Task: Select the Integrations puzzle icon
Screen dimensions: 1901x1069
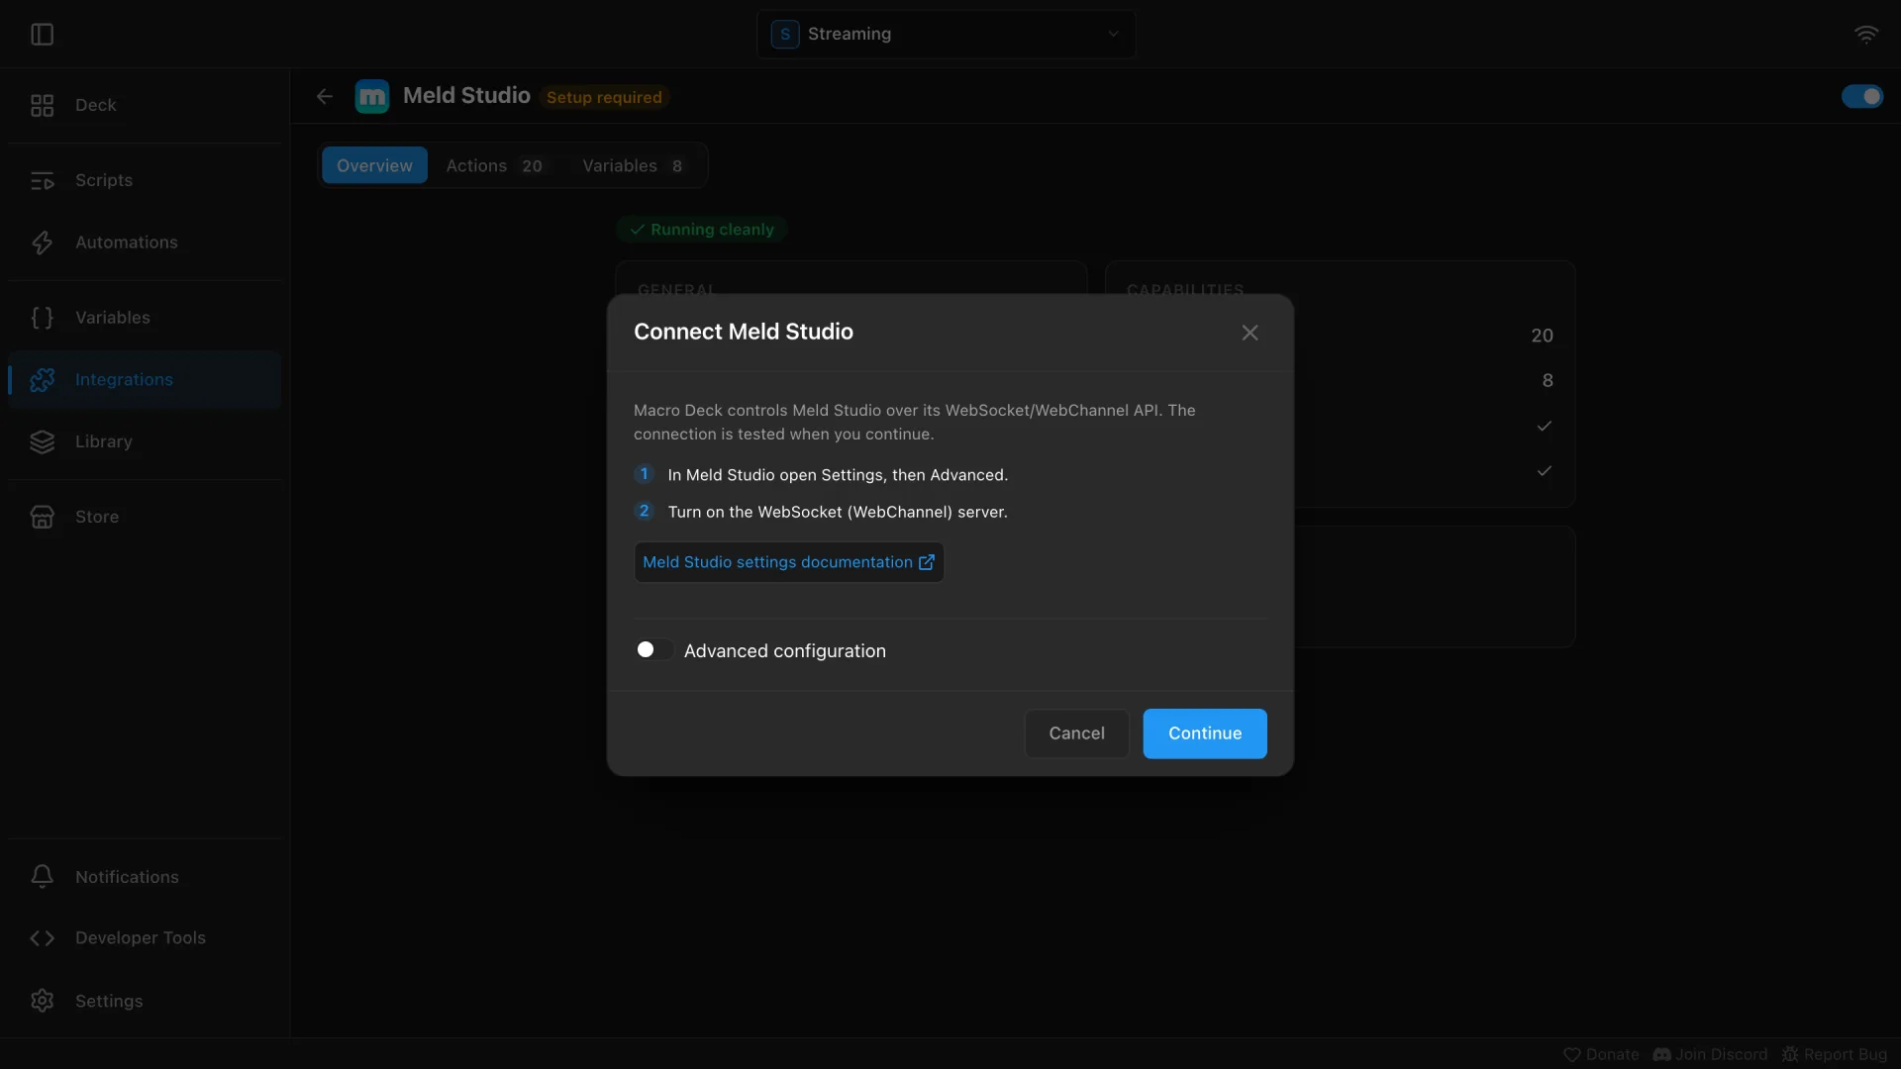Action: 42,380
